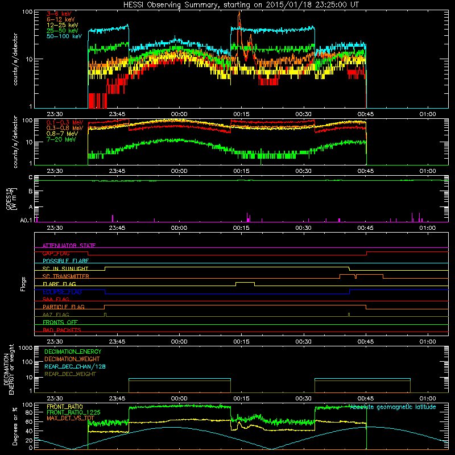The width and height of the screenshot is (455, 455).
Task: Click the 0.3-0.8 MeV legend label
Action: [65, 128]
